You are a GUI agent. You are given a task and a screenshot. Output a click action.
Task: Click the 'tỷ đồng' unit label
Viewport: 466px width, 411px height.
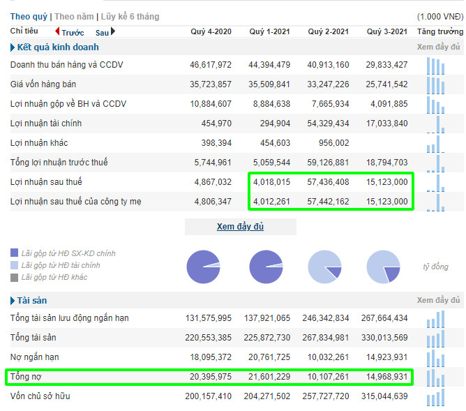point(436,267)
